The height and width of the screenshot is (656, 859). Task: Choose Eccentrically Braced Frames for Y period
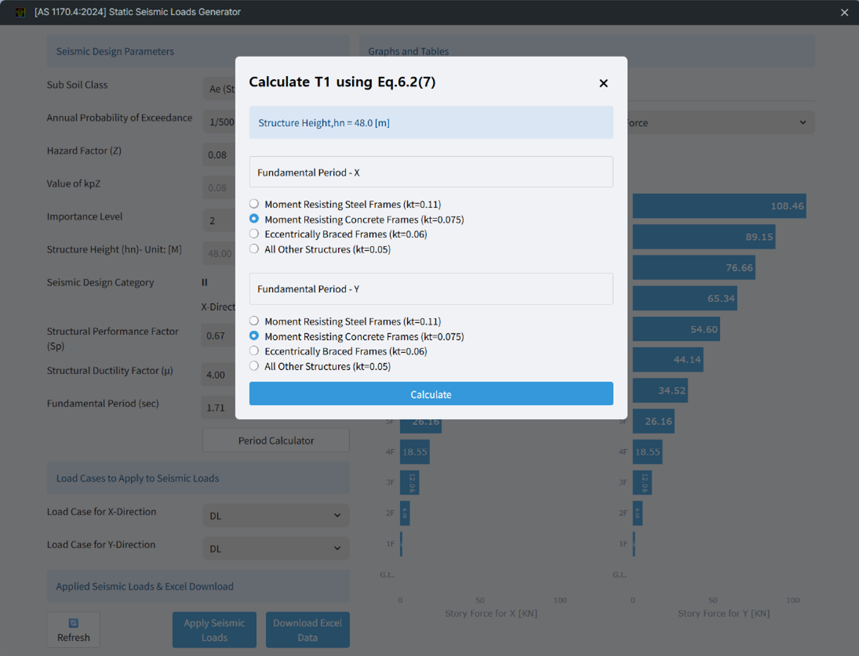[x=254, y=351]
